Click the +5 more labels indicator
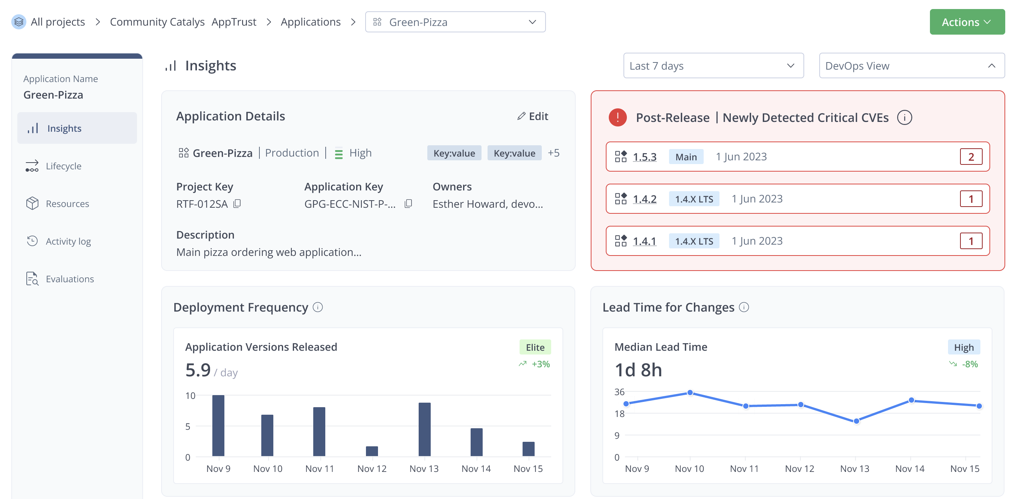This screenshot has height=499, width=1009. pyautogui.click(x=553, y=153)
